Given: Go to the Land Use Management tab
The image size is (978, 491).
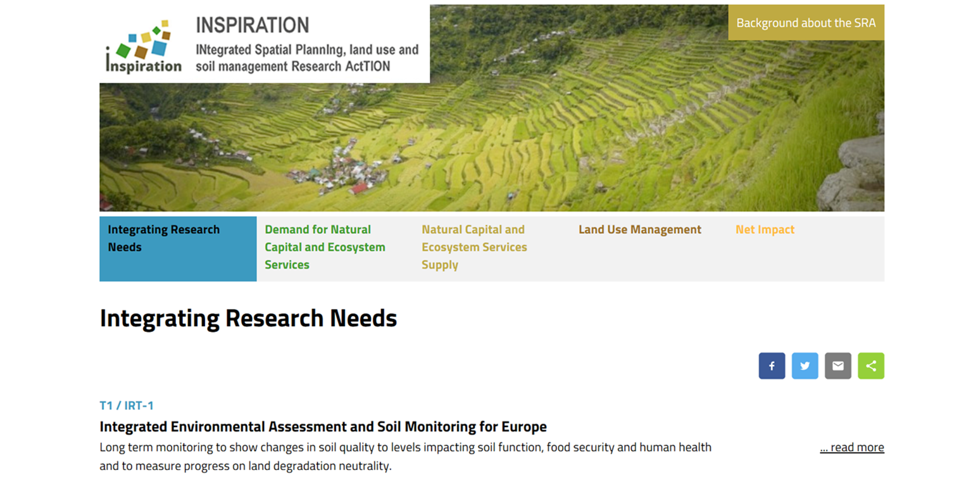Looking at the screenshot, I should [x=639, y=229].
